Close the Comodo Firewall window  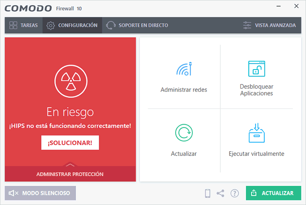296,6
